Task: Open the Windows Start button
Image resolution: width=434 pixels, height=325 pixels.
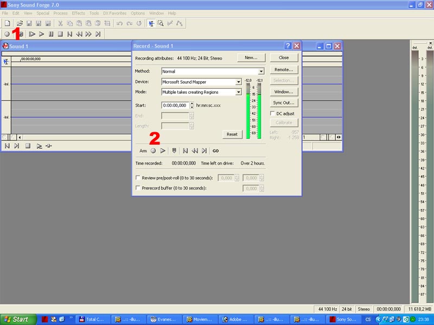Action: pyautogui.click(x=18, y=319)
